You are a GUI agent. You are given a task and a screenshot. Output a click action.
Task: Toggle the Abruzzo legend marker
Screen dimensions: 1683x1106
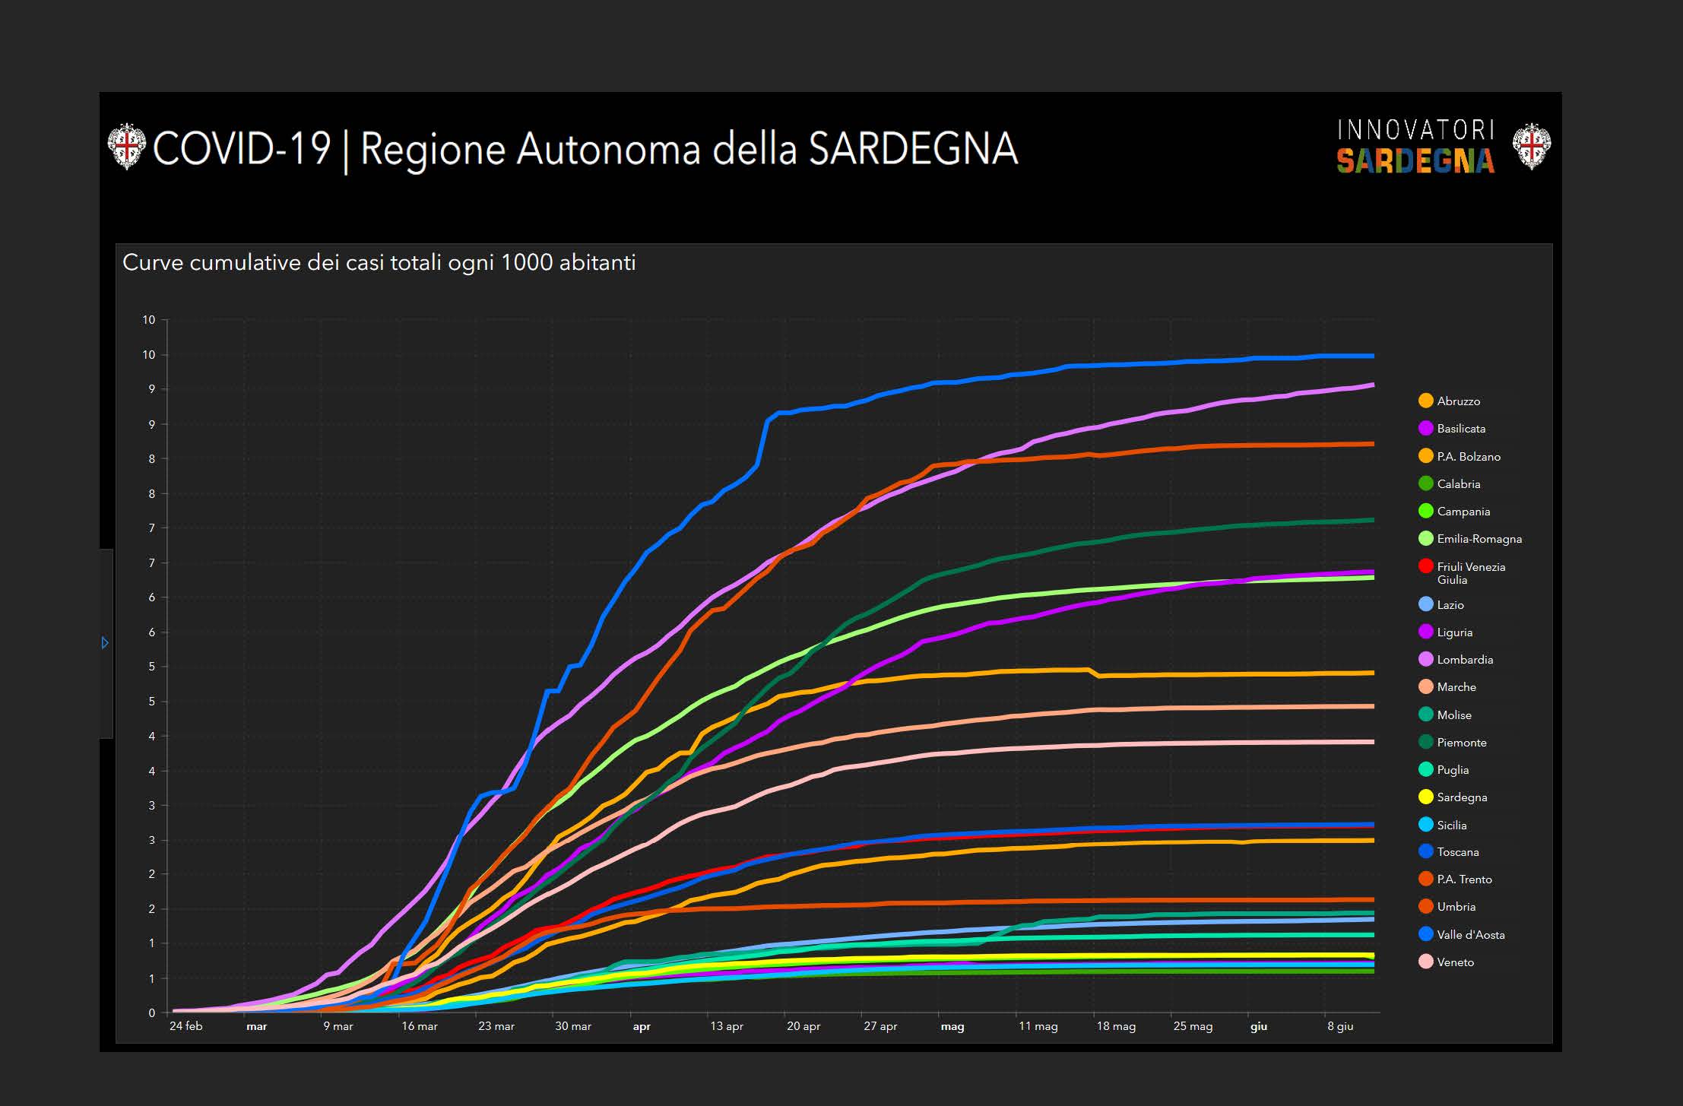(1426, 401)
